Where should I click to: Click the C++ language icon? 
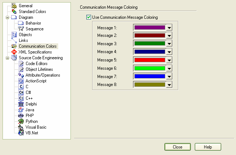[21, 98]
